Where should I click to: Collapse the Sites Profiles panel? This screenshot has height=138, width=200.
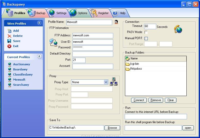pyautogui.click(x=39, y=23)
